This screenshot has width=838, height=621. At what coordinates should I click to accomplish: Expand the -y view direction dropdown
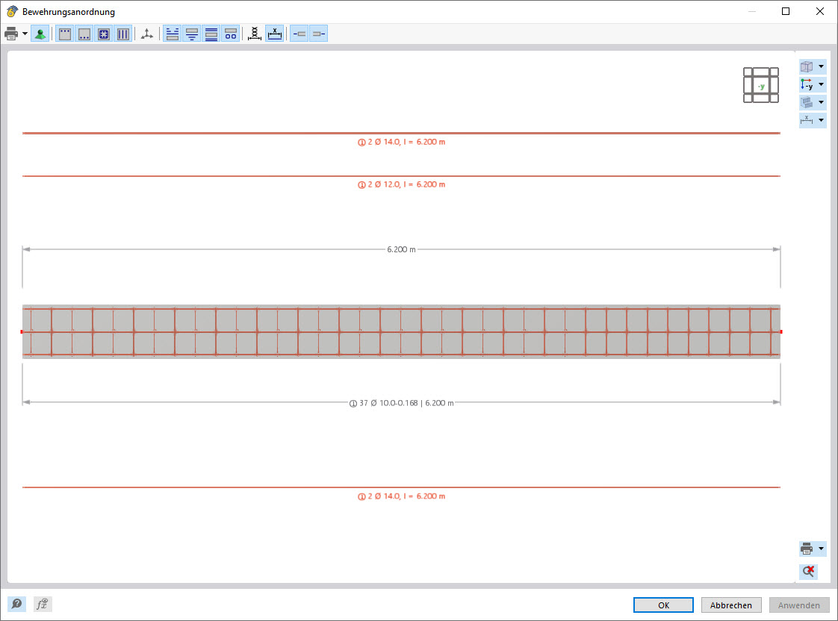(x=822, y=84)
